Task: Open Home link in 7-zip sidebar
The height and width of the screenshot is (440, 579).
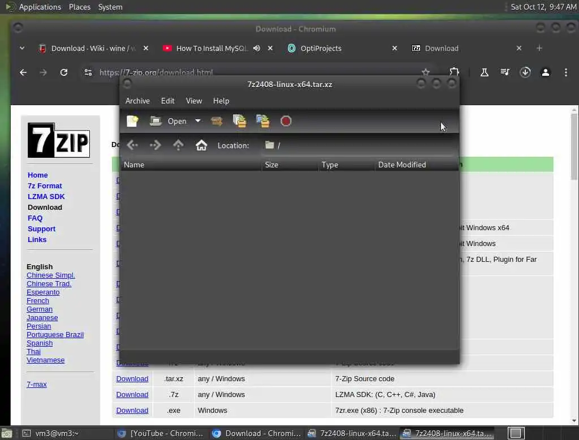Action: coord(38,175)
